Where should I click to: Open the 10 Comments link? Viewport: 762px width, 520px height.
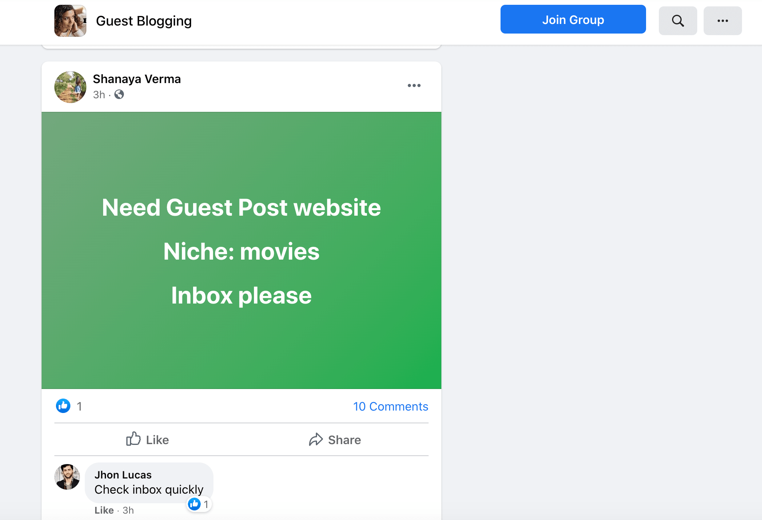pyautogui.click(x=391, y=407)
